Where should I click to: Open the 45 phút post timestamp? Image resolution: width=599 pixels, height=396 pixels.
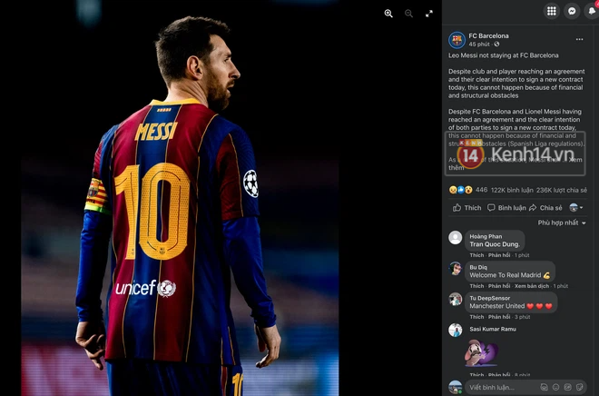click(x=479, y=45)
